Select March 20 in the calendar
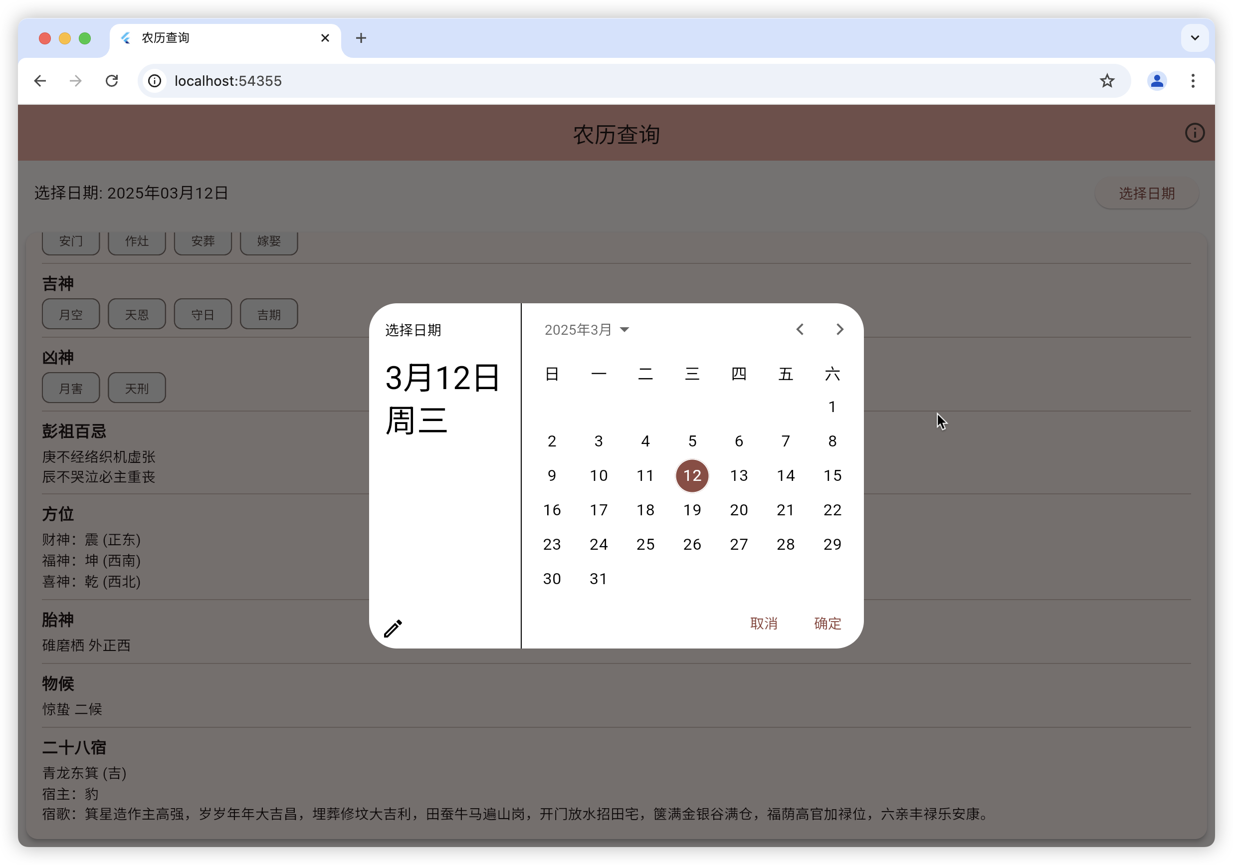This screenshot has width=1233, height=865. pos(738,510)
